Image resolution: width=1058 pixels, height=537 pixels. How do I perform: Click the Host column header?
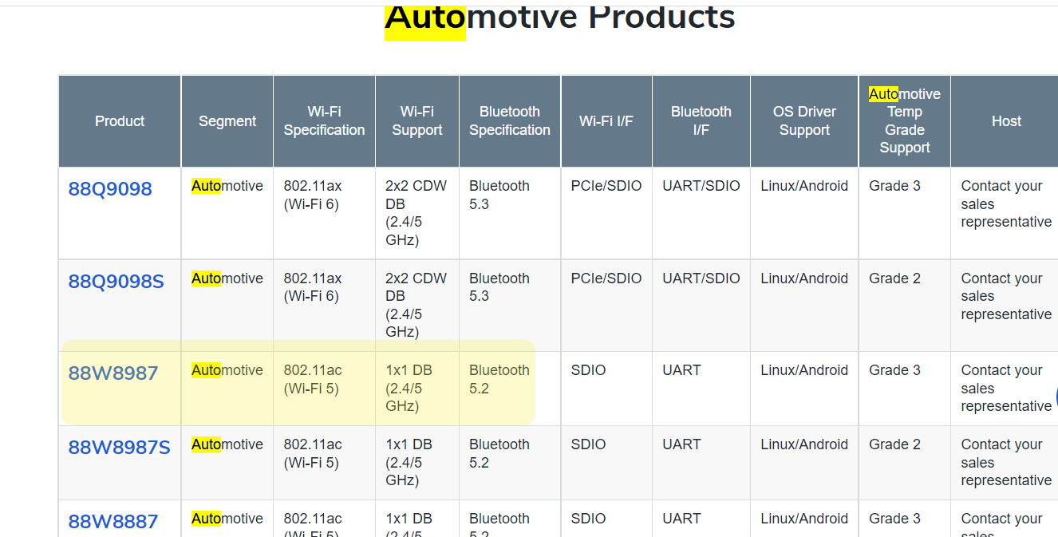[1006, 121]
